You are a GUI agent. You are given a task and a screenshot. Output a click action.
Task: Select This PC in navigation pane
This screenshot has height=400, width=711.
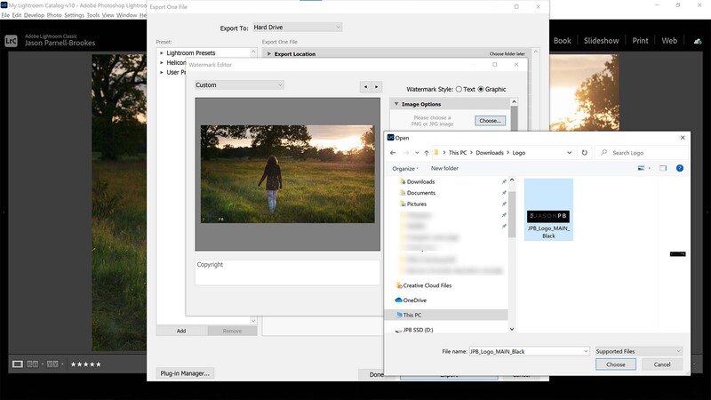point(411,315)
